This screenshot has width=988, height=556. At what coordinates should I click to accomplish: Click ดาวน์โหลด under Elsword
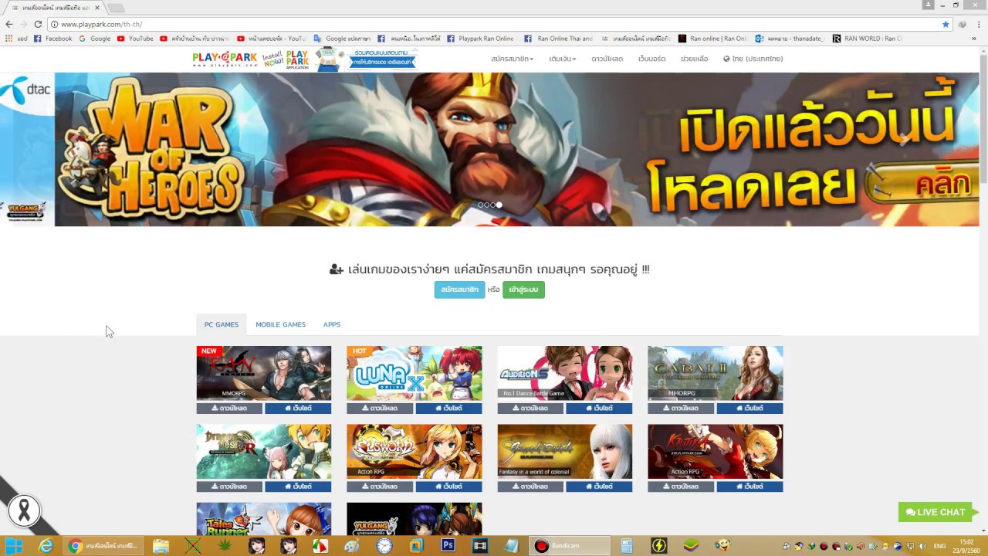pyautogui.click(x=380, y=486)
